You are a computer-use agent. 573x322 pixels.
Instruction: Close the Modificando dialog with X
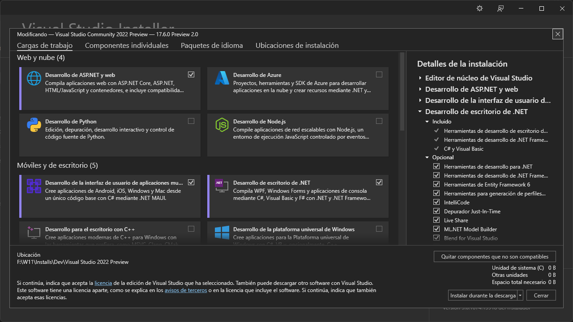[557, 34]
